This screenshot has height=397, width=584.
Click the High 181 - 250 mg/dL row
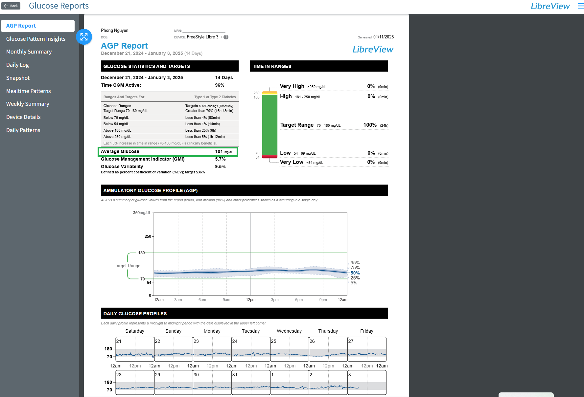(x=334, y=97)
